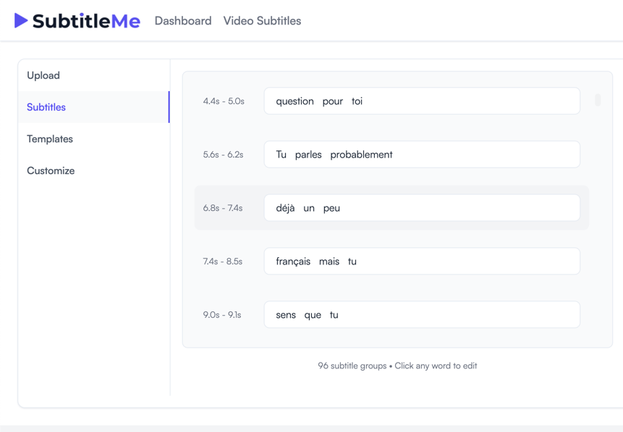Open the Templates section
The image size is (623, 432).
[50, 139]
